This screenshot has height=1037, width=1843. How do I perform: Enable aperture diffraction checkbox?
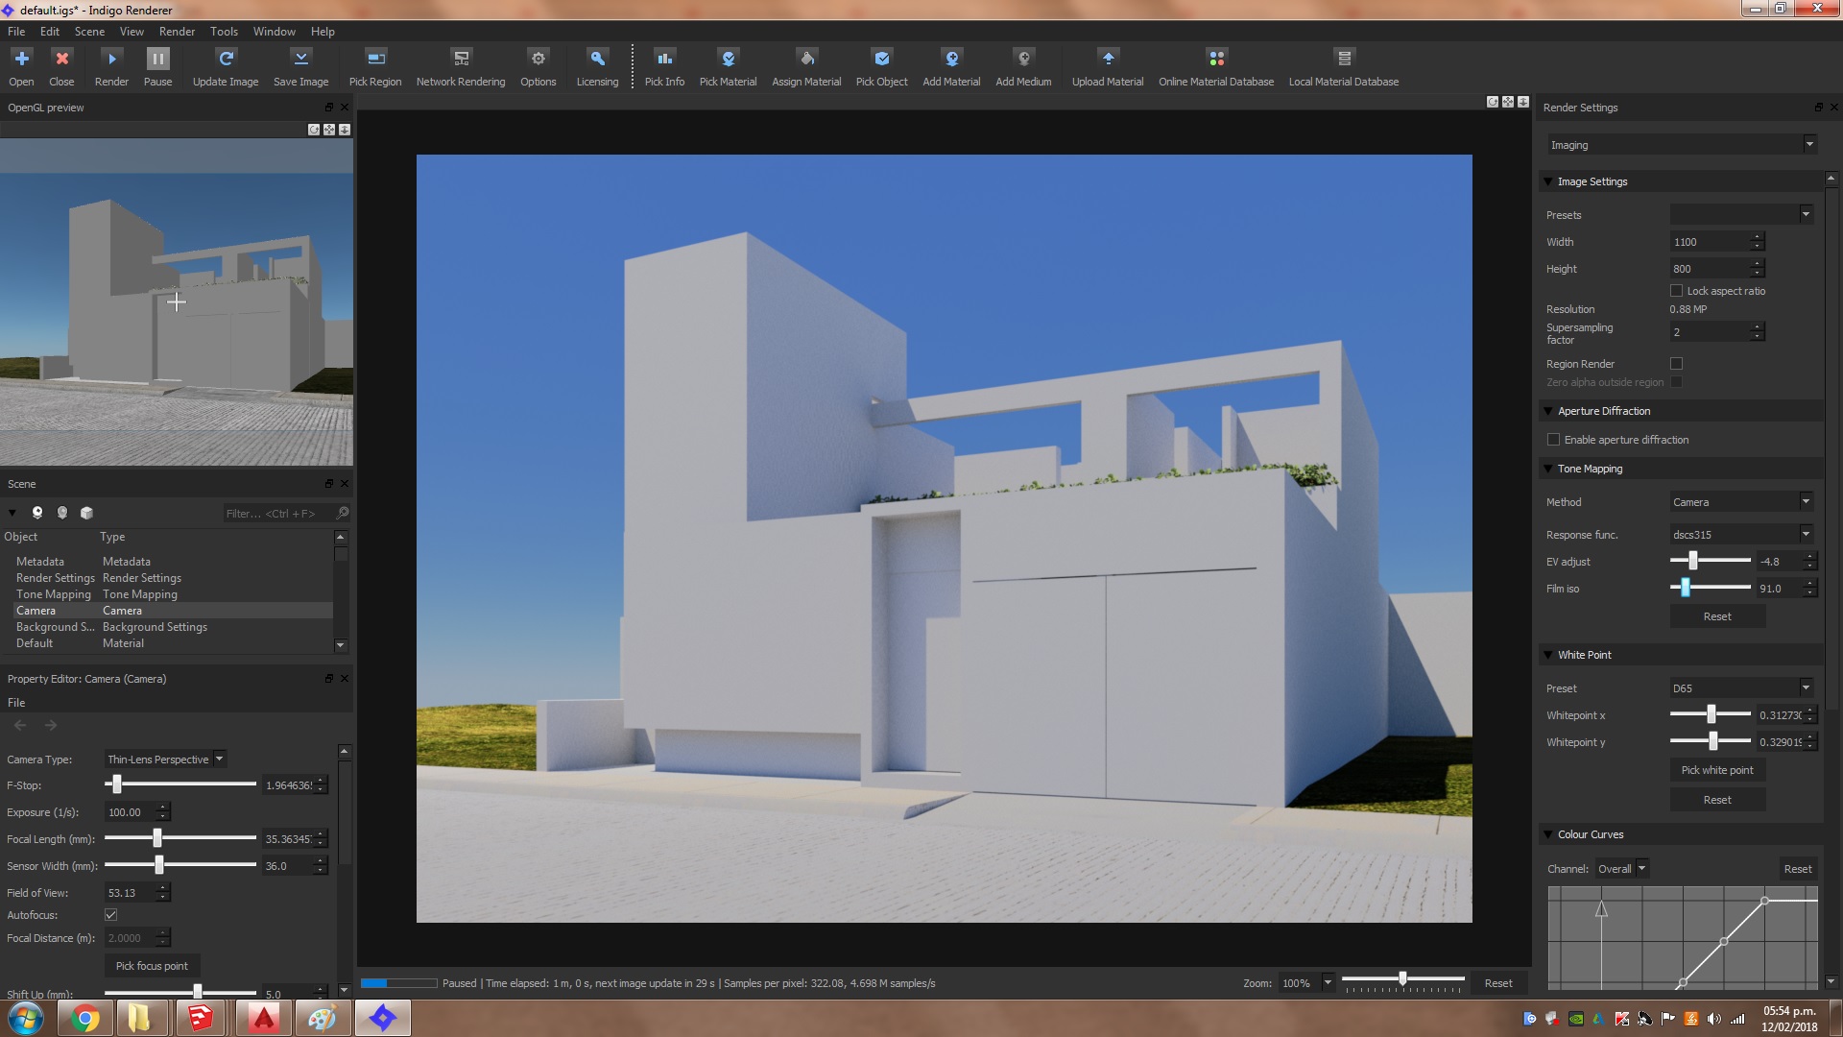click(1554, 440)
